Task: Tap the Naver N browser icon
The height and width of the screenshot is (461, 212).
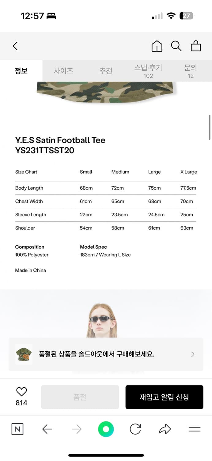Action: click(x=17, y=429)
